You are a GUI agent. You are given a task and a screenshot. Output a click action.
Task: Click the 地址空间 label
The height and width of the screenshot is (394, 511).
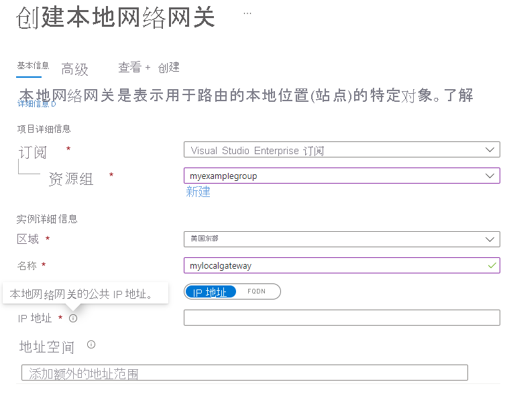(46, 347)
